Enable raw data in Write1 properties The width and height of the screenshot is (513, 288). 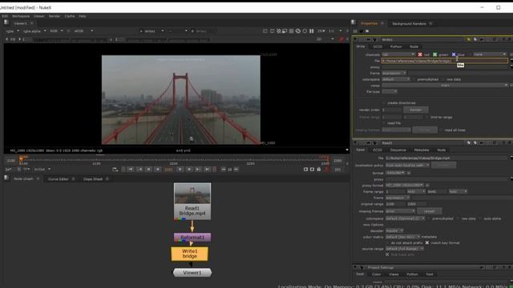pyautogui.click(x=443, y=79)
